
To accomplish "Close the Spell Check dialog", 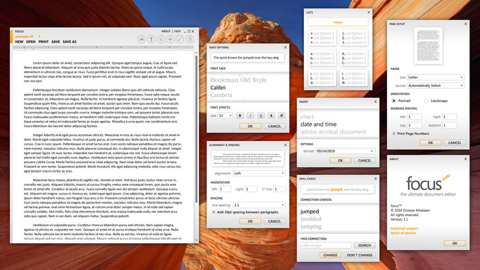I will pos(375,178).
